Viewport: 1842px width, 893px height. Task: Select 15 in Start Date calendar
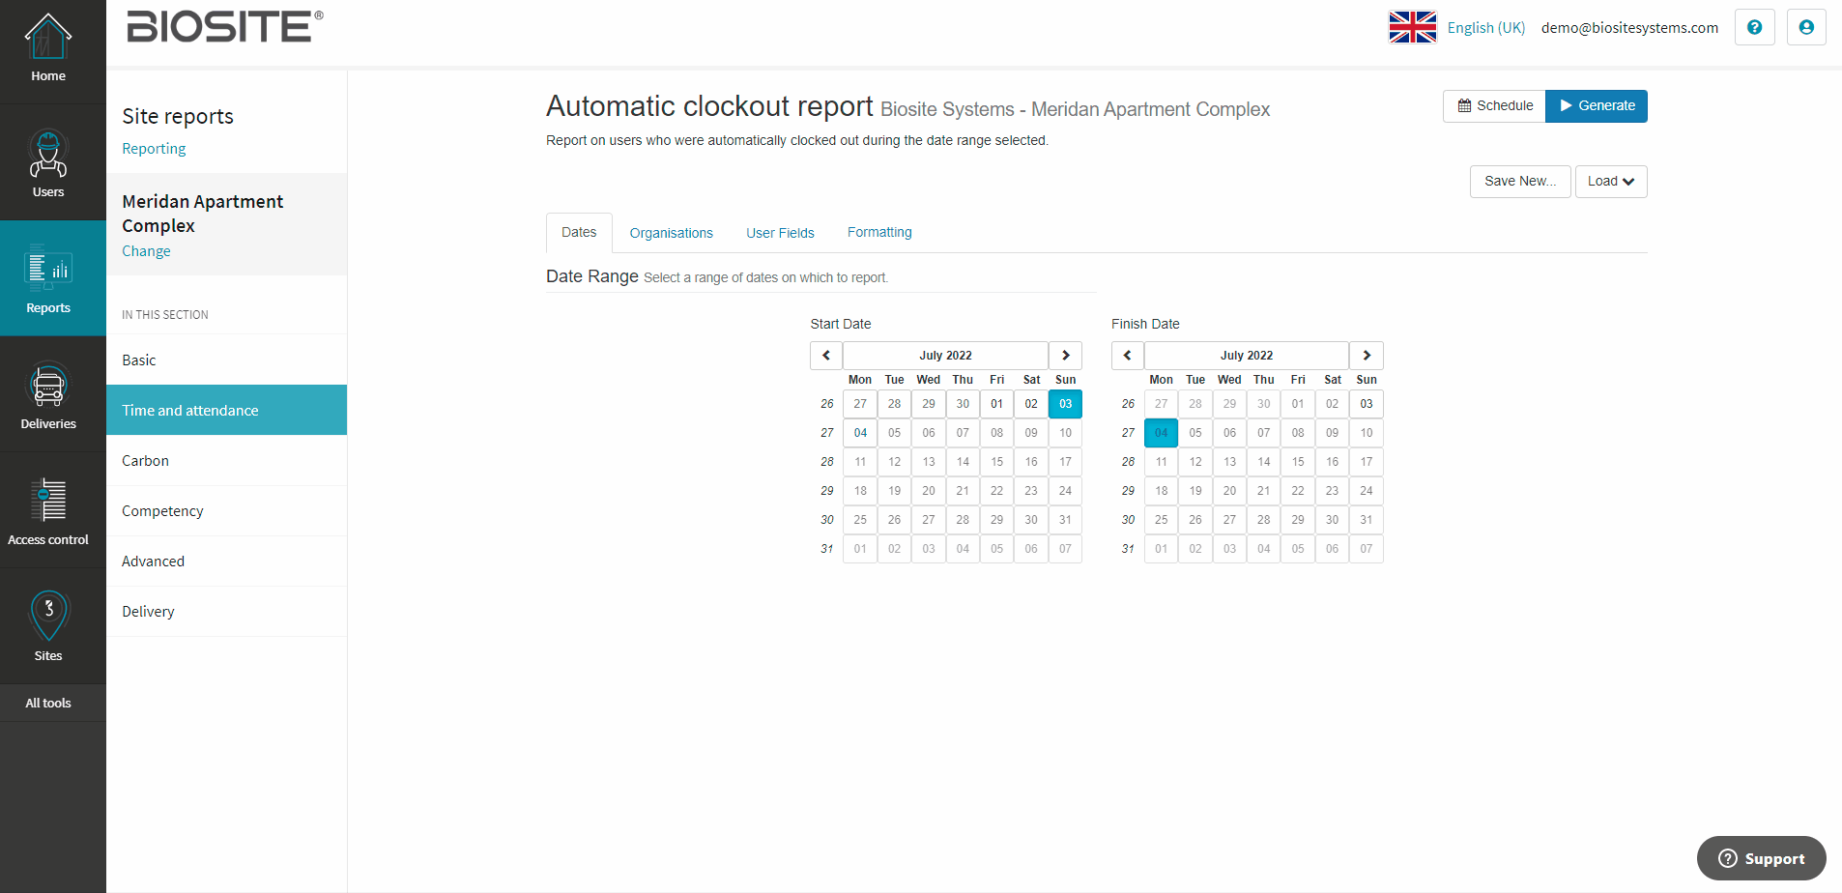point(996,462)
